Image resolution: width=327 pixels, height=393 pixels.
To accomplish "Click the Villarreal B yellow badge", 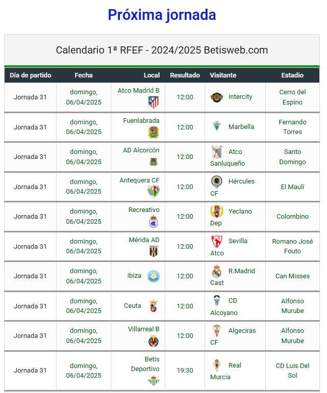I will click(x=154, y=341).
